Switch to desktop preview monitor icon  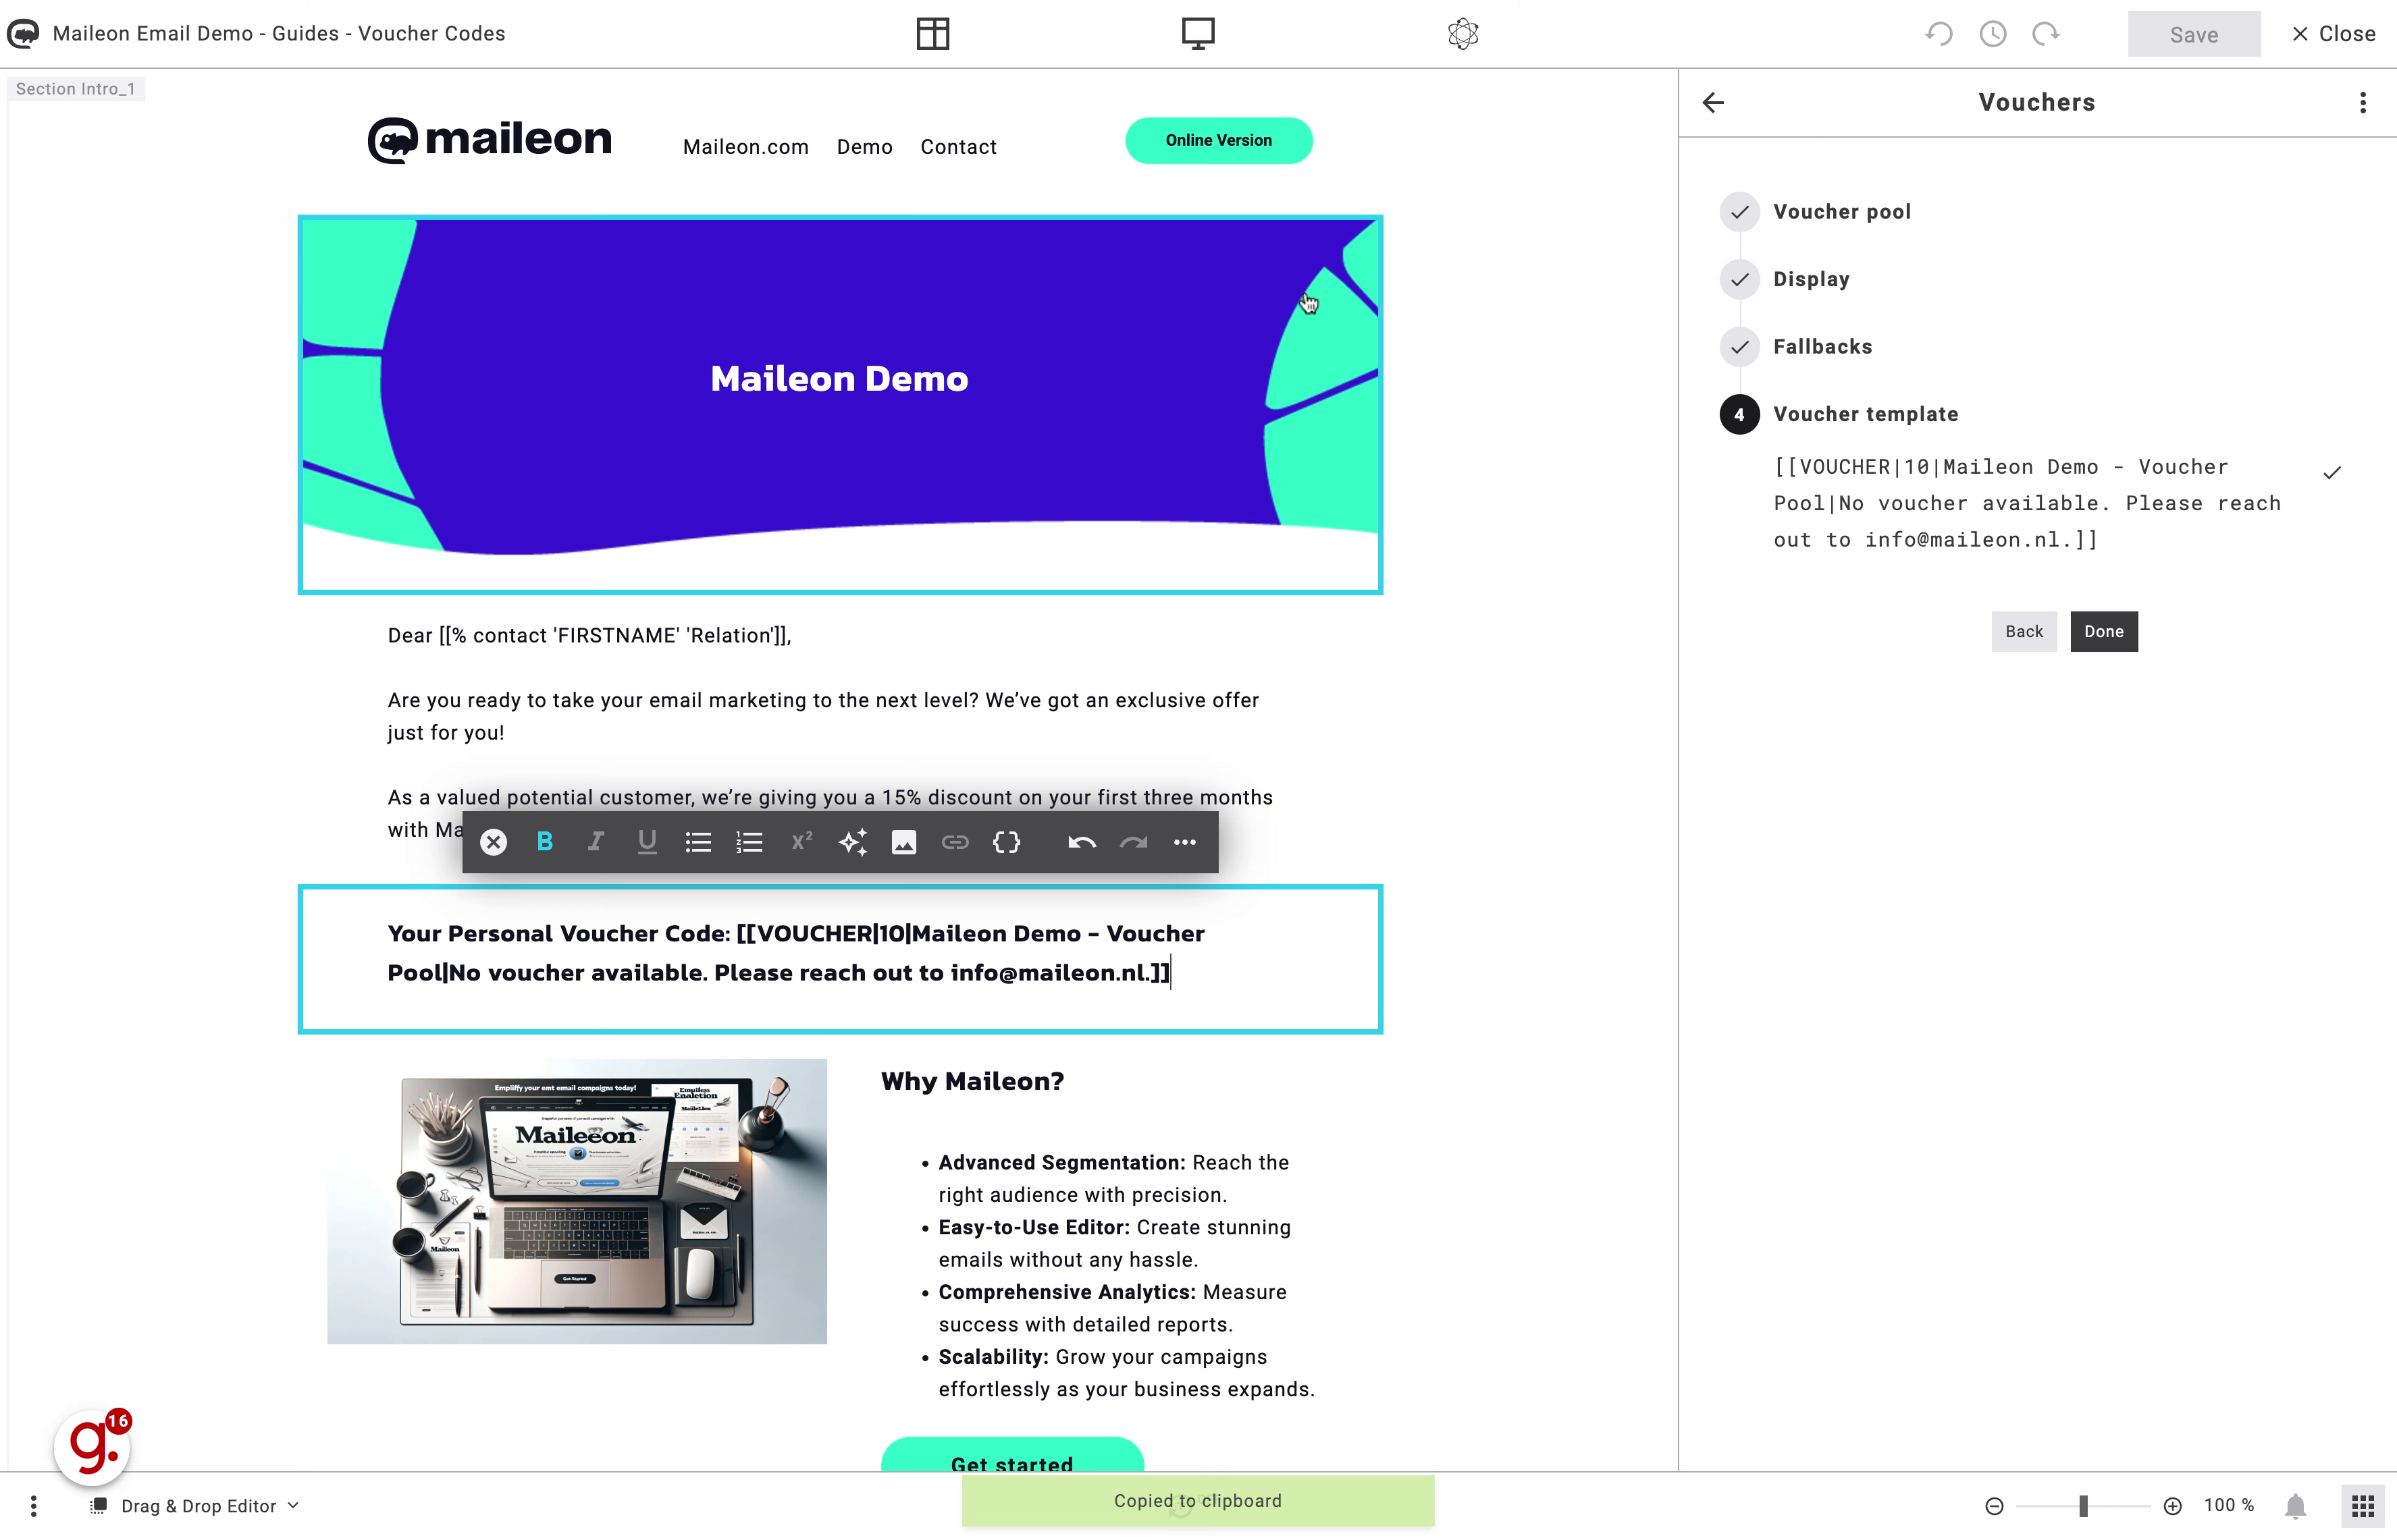[1198, 34]
